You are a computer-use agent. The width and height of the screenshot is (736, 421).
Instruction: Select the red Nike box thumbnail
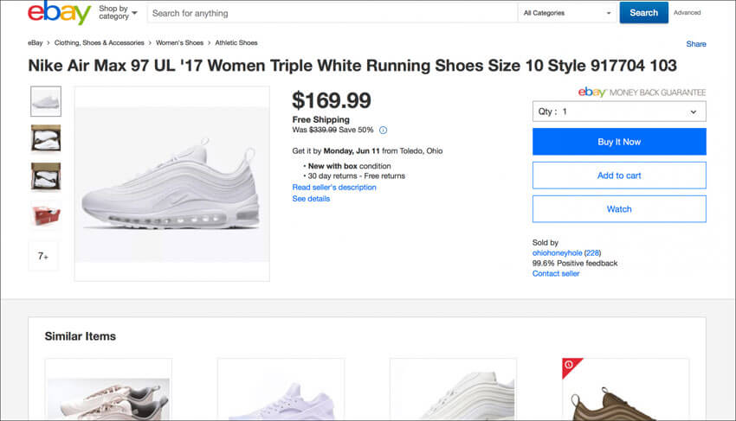[x=46, y=215]
